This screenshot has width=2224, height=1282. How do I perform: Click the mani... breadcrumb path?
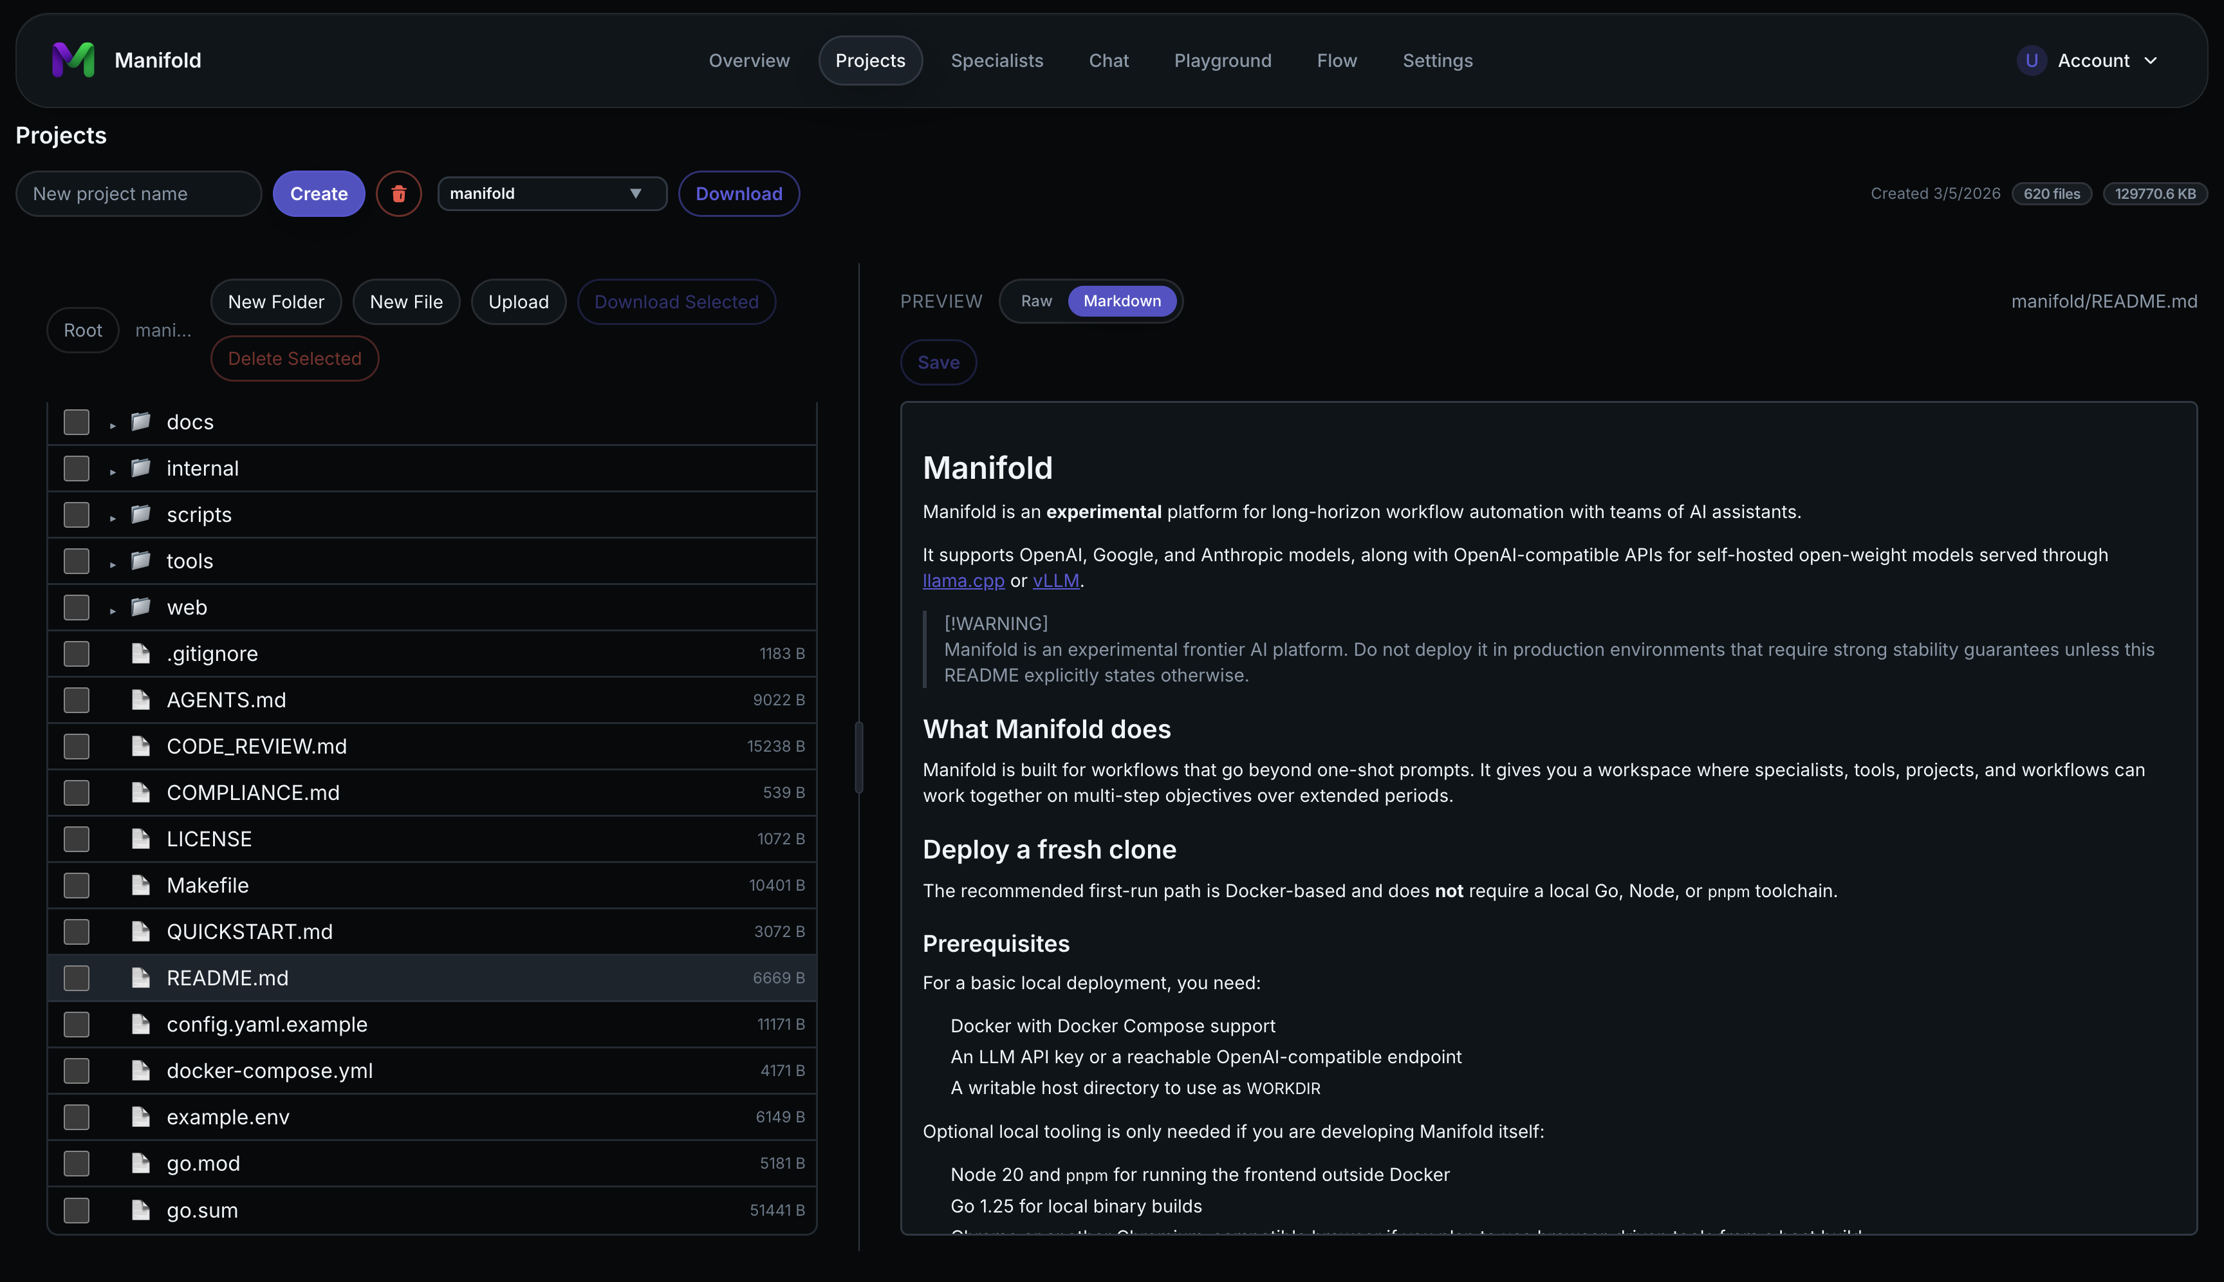click(163, 330)
